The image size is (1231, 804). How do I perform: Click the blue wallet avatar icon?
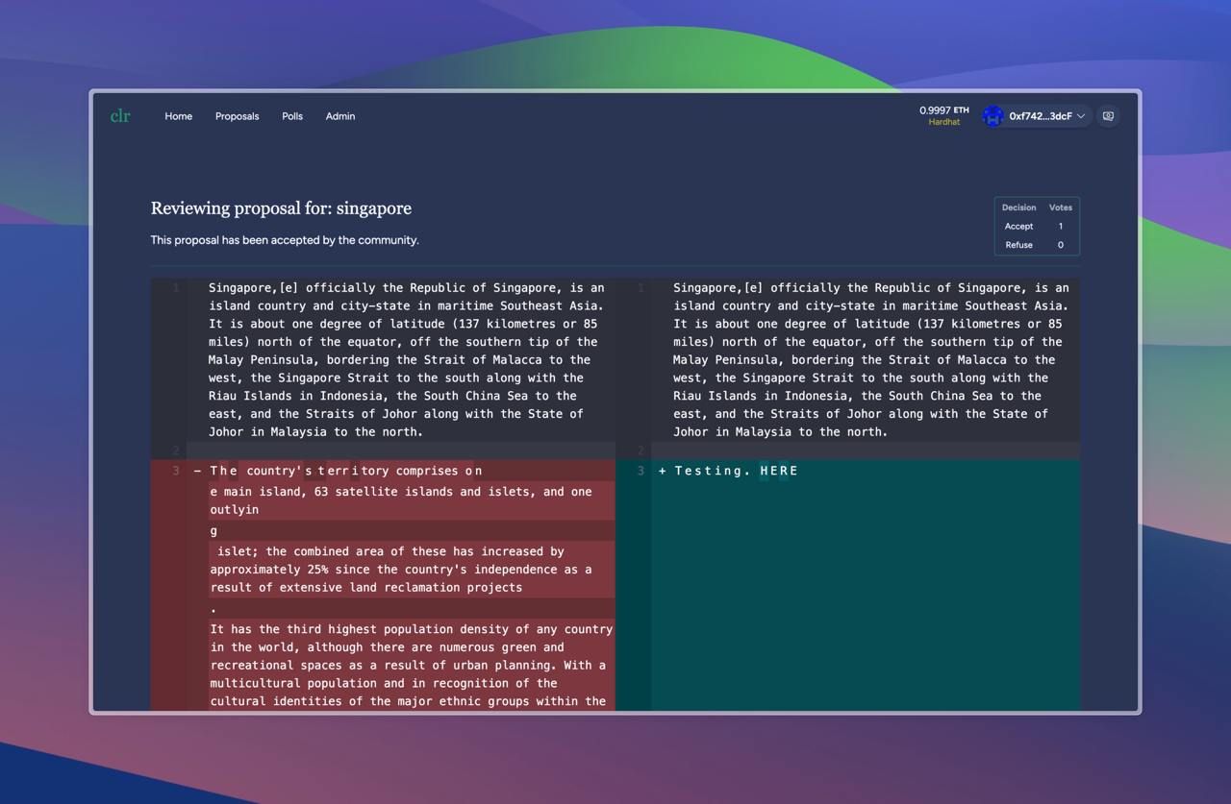[993, 116]
